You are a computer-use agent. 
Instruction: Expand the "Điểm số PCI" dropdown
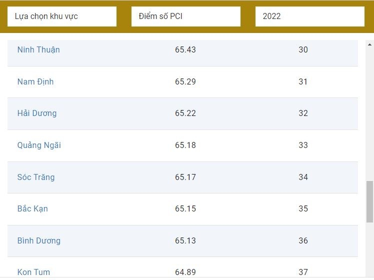coord(185,16)
